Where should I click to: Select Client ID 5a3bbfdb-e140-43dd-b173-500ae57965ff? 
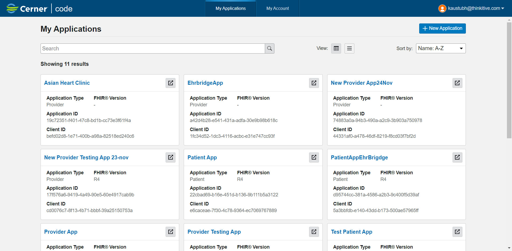point(376,210)
